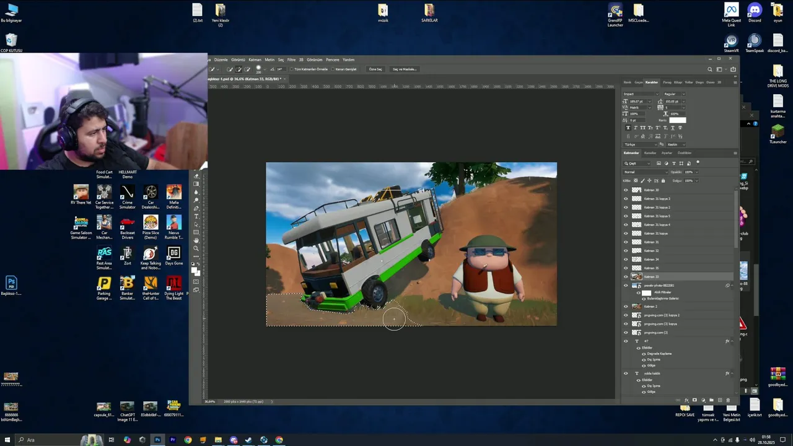Apply All Caps text style
The image size is (793, 446).
pos(643,128)
